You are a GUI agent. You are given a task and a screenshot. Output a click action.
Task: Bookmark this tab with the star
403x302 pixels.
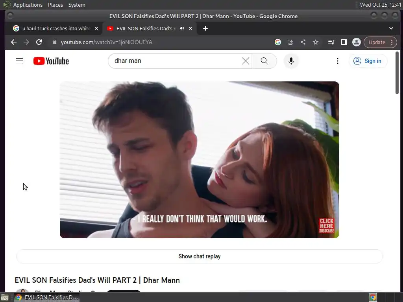tap(316, 42)
